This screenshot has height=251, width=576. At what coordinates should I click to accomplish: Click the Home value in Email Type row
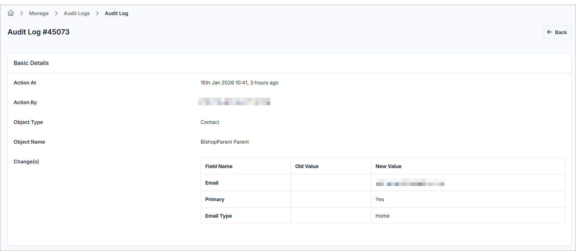pos(382,216)
